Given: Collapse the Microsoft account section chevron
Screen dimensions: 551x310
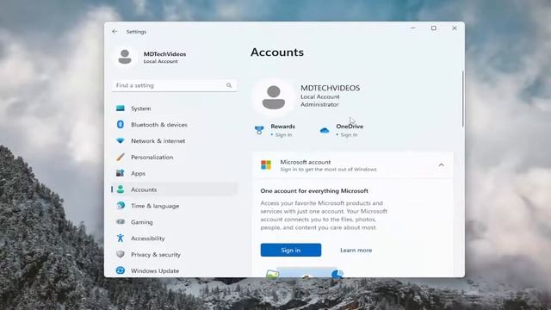Looking at the screenshot, I should 442,164.
